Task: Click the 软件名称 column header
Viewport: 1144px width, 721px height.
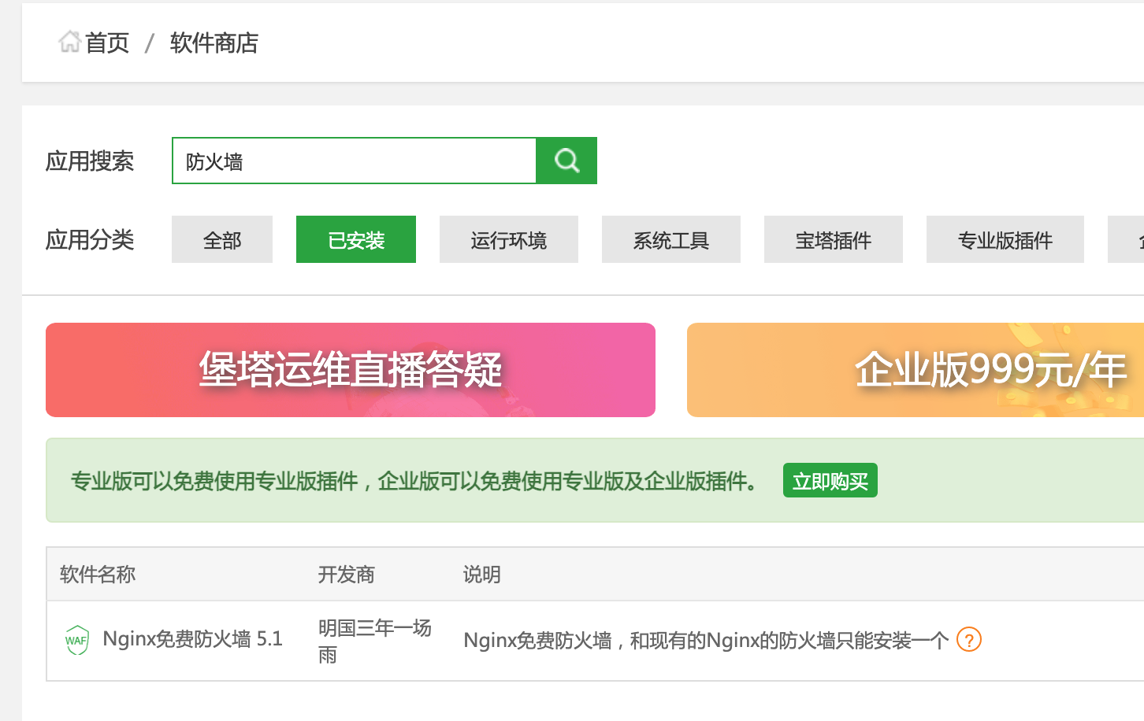Action: (98, 575)
